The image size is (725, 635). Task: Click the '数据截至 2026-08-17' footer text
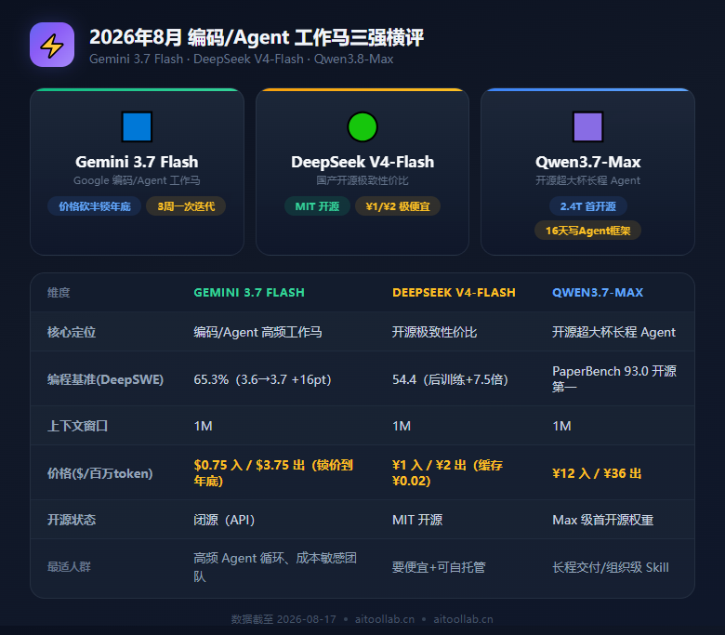pos(283,619)
